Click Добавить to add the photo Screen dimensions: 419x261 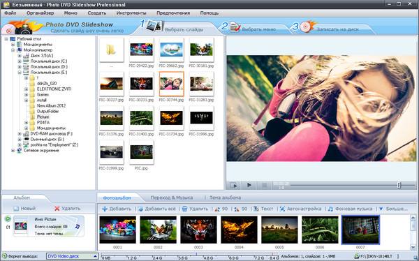(117, 209)
